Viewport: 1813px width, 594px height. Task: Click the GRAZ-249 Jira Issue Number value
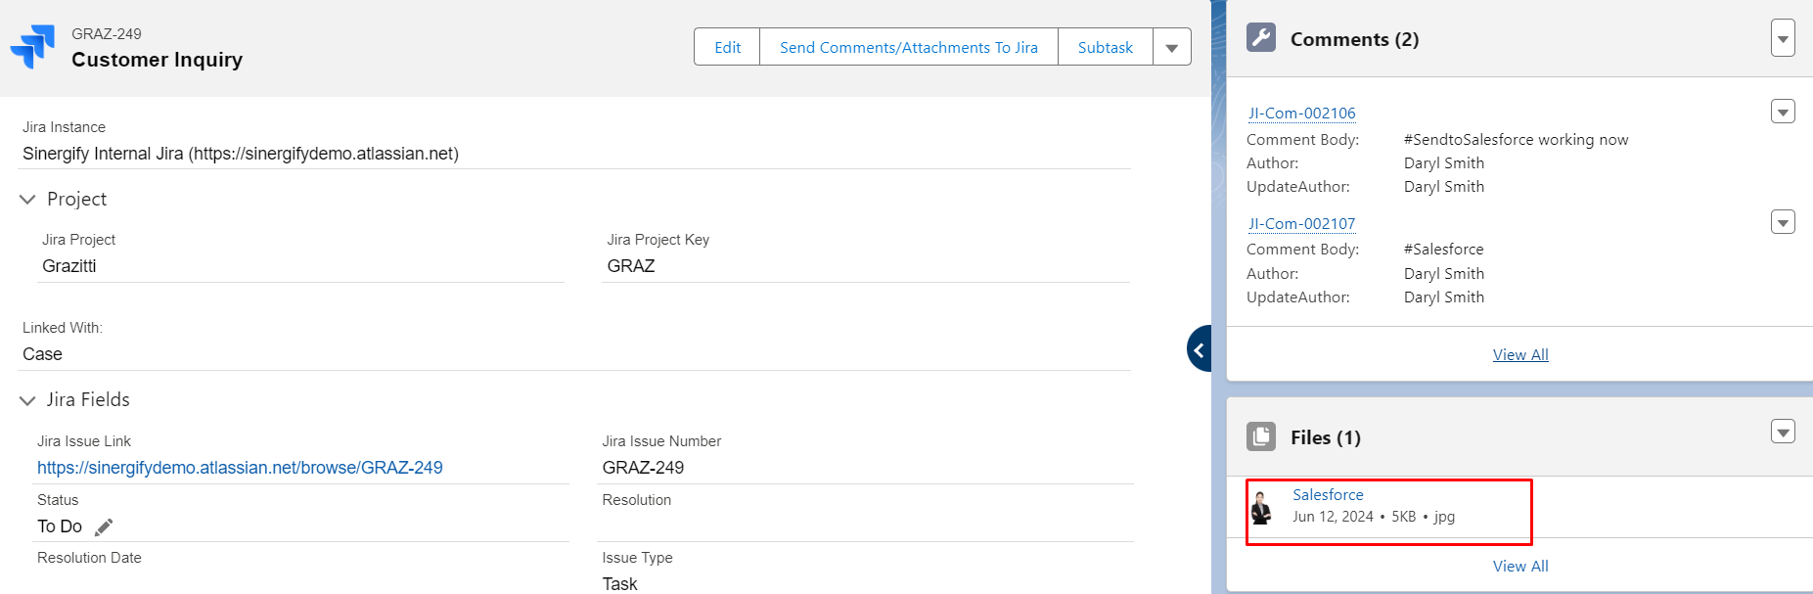pos(643,468)
